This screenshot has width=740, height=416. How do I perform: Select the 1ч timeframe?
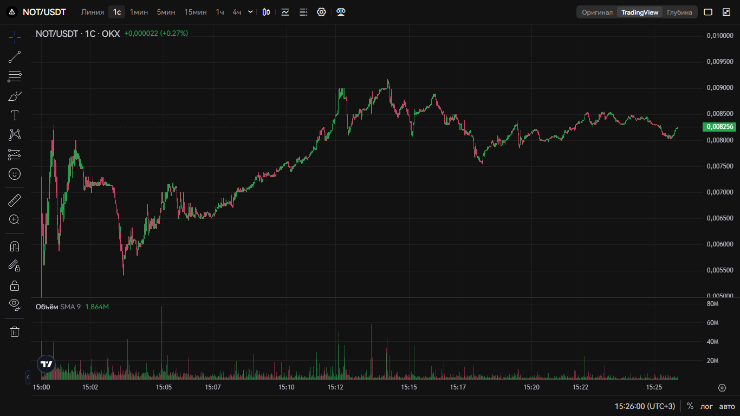(x=219, y=12)
